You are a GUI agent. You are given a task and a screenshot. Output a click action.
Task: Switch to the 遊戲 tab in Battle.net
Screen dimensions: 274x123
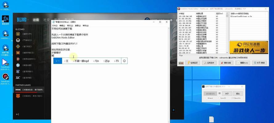(36, 20)
